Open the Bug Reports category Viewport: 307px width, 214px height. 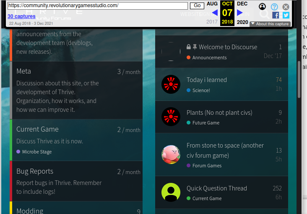click(x=35, y=172)
